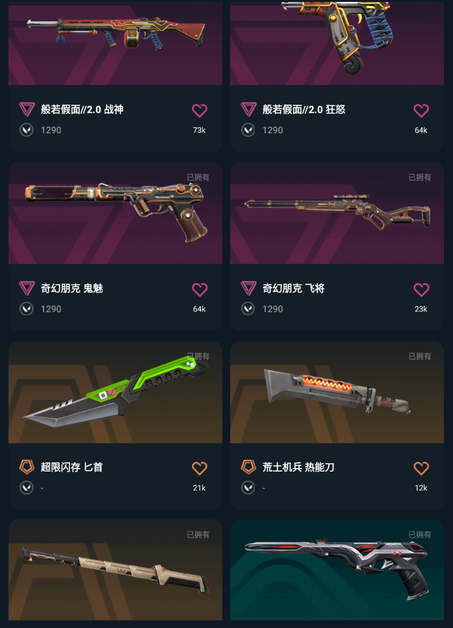Image resolution: width=453 pixels, height=628 pixels.
Task: Click VP currency icon under 般若假面//2.0 战神
Action: click(x=26, y=130)
